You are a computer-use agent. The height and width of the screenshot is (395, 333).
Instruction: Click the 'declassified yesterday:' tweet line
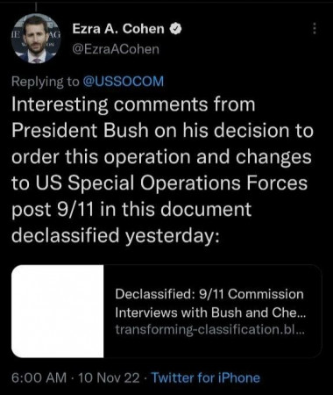(116, 235)
